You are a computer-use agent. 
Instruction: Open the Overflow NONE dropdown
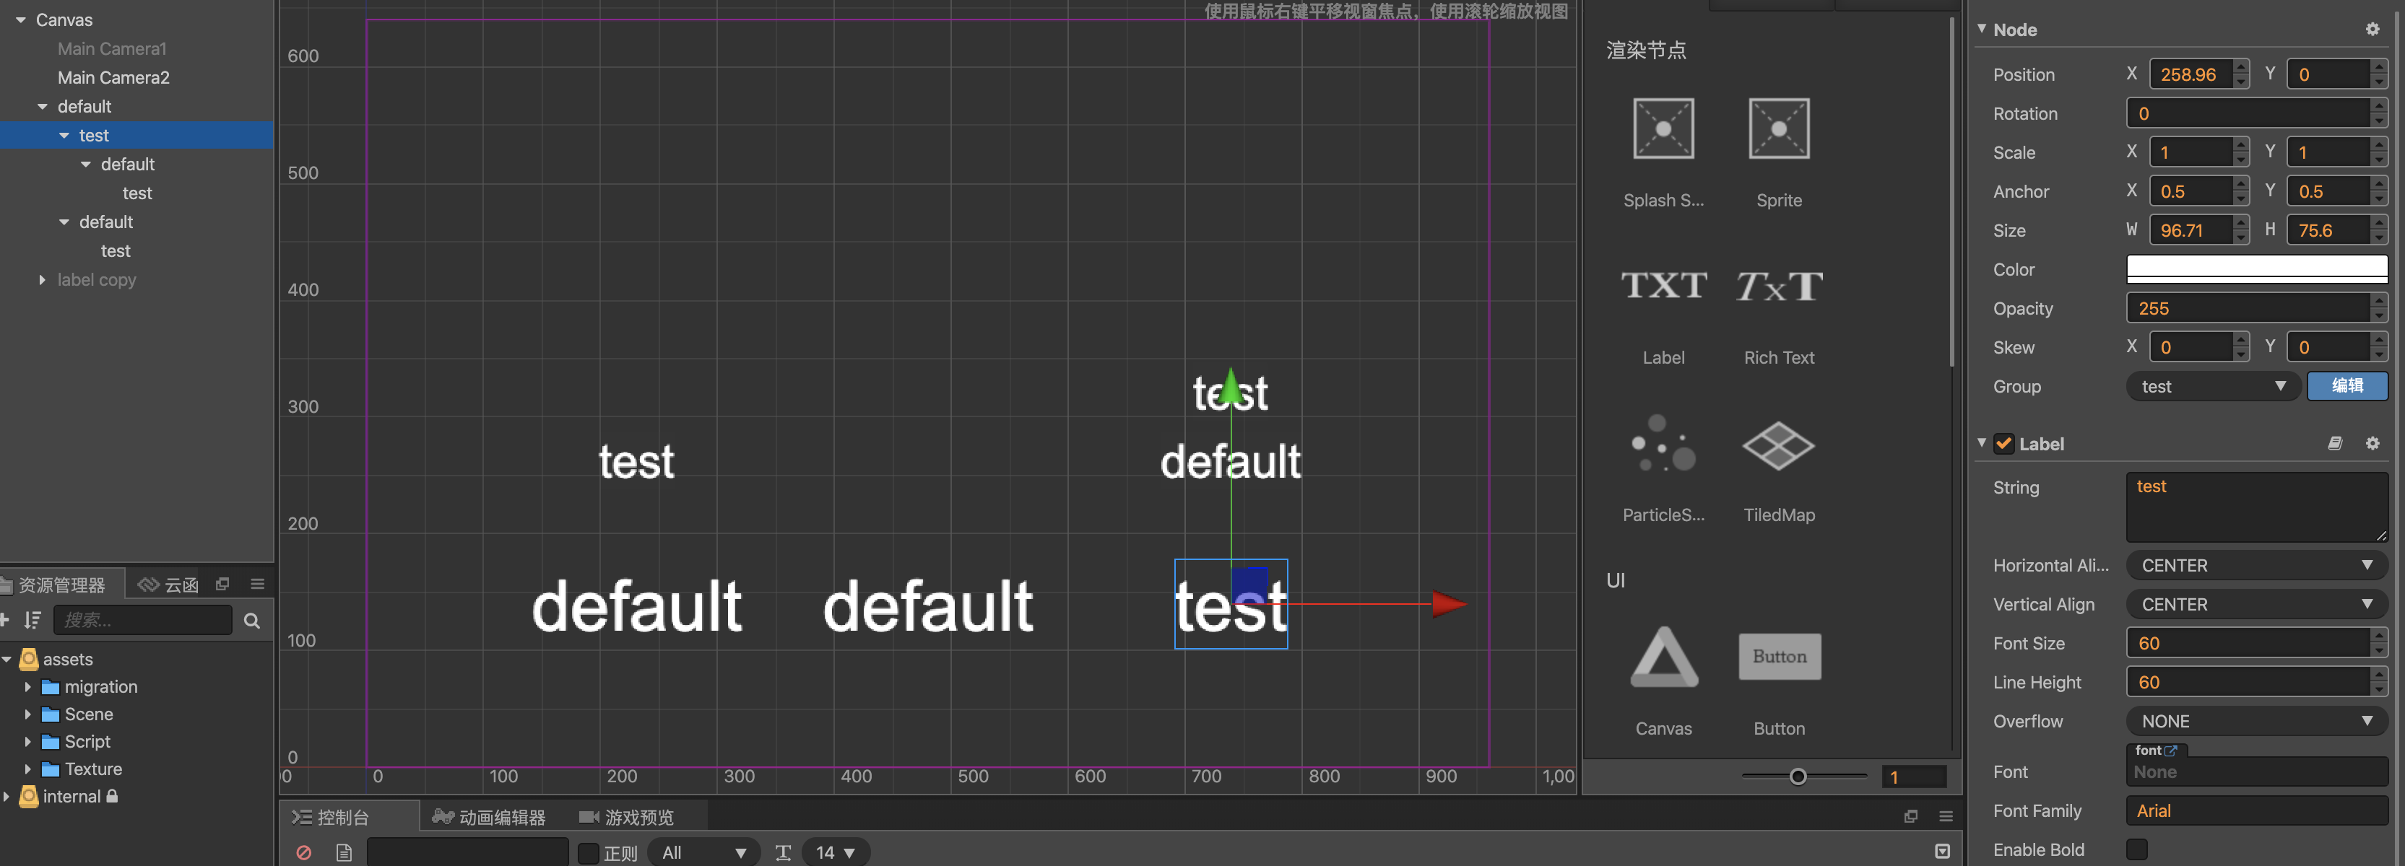click(x=2255, y=722)
